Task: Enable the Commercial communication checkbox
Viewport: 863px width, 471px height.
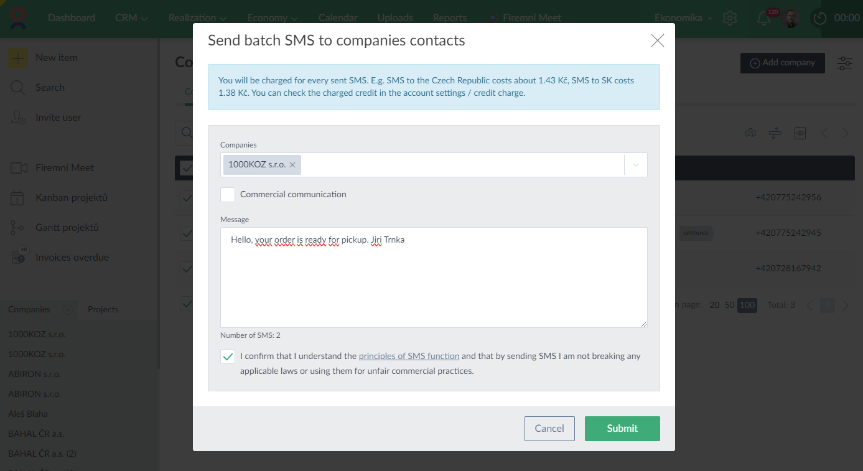Action: [x=228, y=195]
